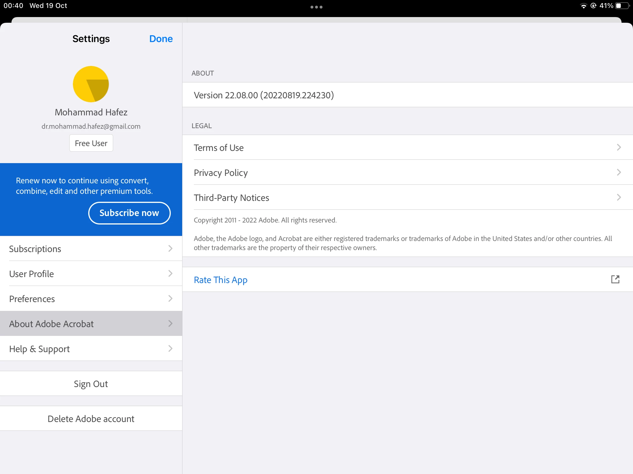The width and height of the screenshot is (633, 474).
Task: Expand the Terms of Use chevron
Action: 619,147
